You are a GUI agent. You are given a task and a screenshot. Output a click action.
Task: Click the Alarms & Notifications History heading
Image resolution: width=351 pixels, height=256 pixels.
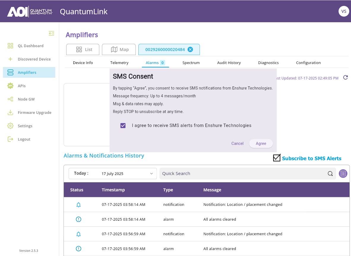(x=104, y=156)
